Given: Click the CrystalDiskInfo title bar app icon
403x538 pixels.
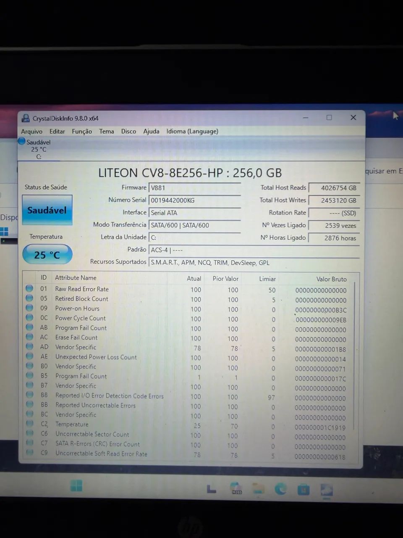Looking at the screenshot, I should coord(26,118).
